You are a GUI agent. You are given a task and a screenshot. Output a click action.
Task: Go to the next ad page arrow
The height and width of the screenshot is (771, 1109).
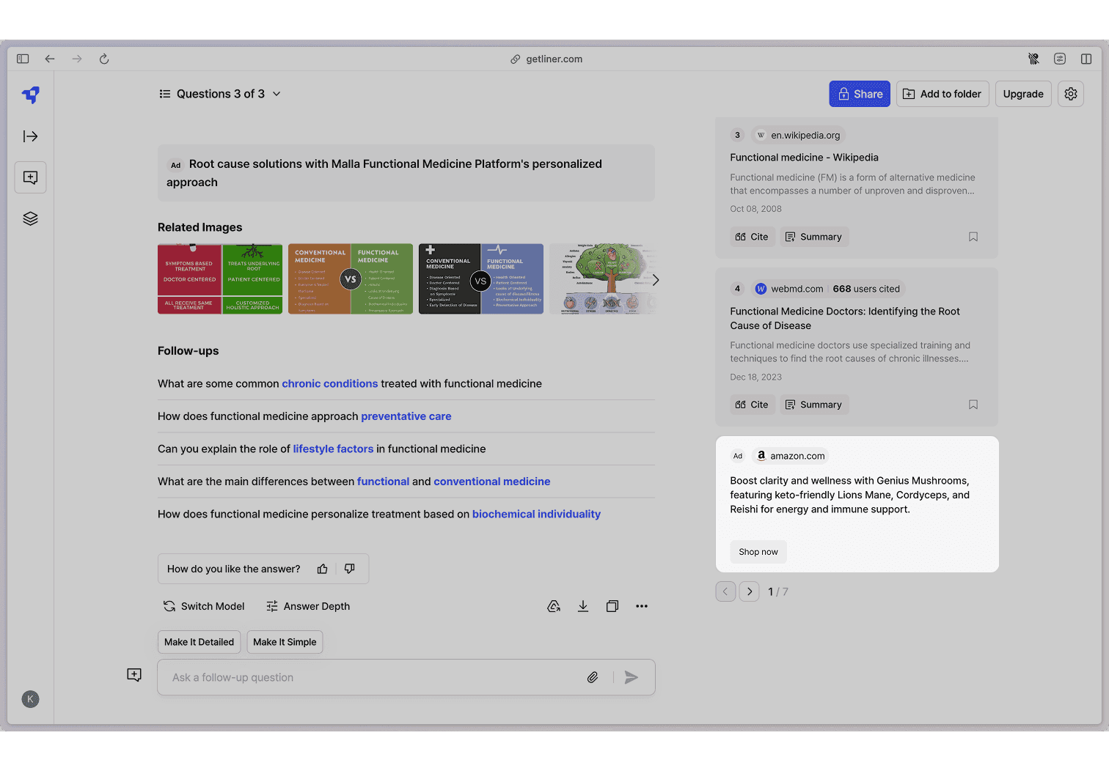749,591
